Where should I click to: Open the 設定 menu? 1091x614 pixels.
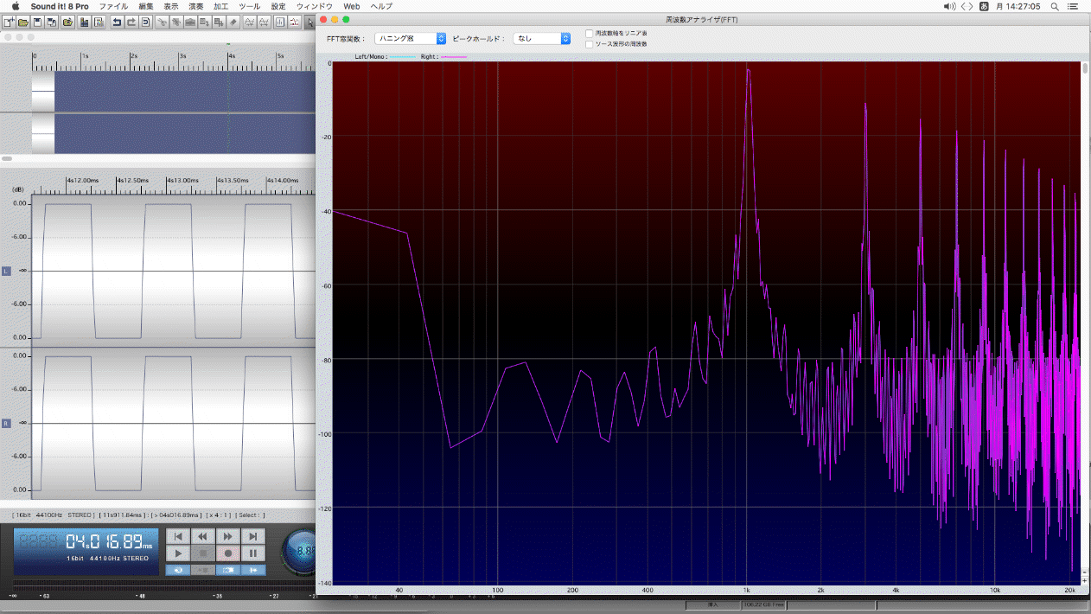click(x=278, y=6)
